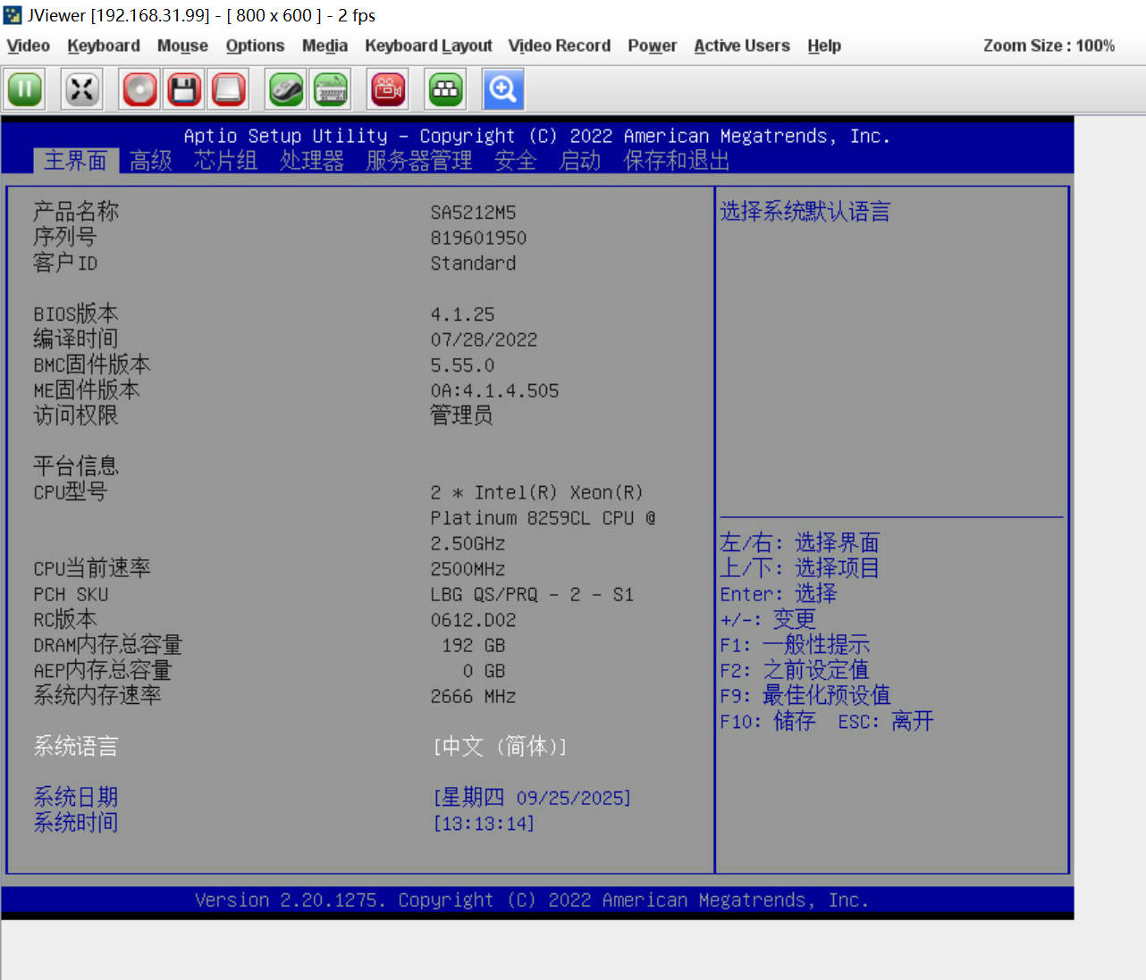Image resolution: width=1146 pixels, height=980 pixels.
Task: Switch to the 处理器 BIOS tab
Action: tap(311, 161)
